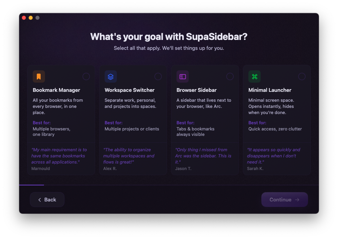The width and height of the screenshot is (338, 239).
Task: Check the Minimal Launcher selection circle
Action: [302, 76]
